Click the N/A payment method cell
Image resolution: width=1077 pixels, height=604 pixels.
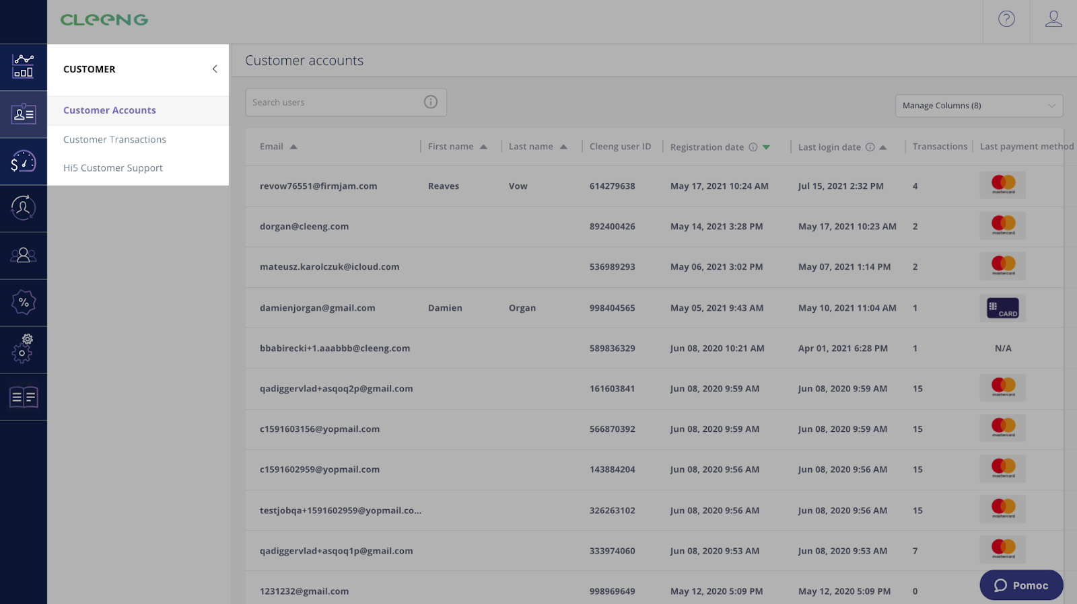[x=1003, y=348]
